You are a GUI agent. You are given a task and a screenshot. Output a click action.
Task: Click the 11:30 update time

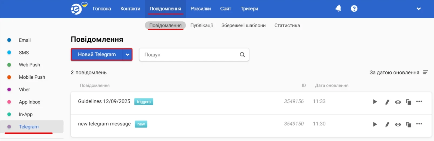319,124
